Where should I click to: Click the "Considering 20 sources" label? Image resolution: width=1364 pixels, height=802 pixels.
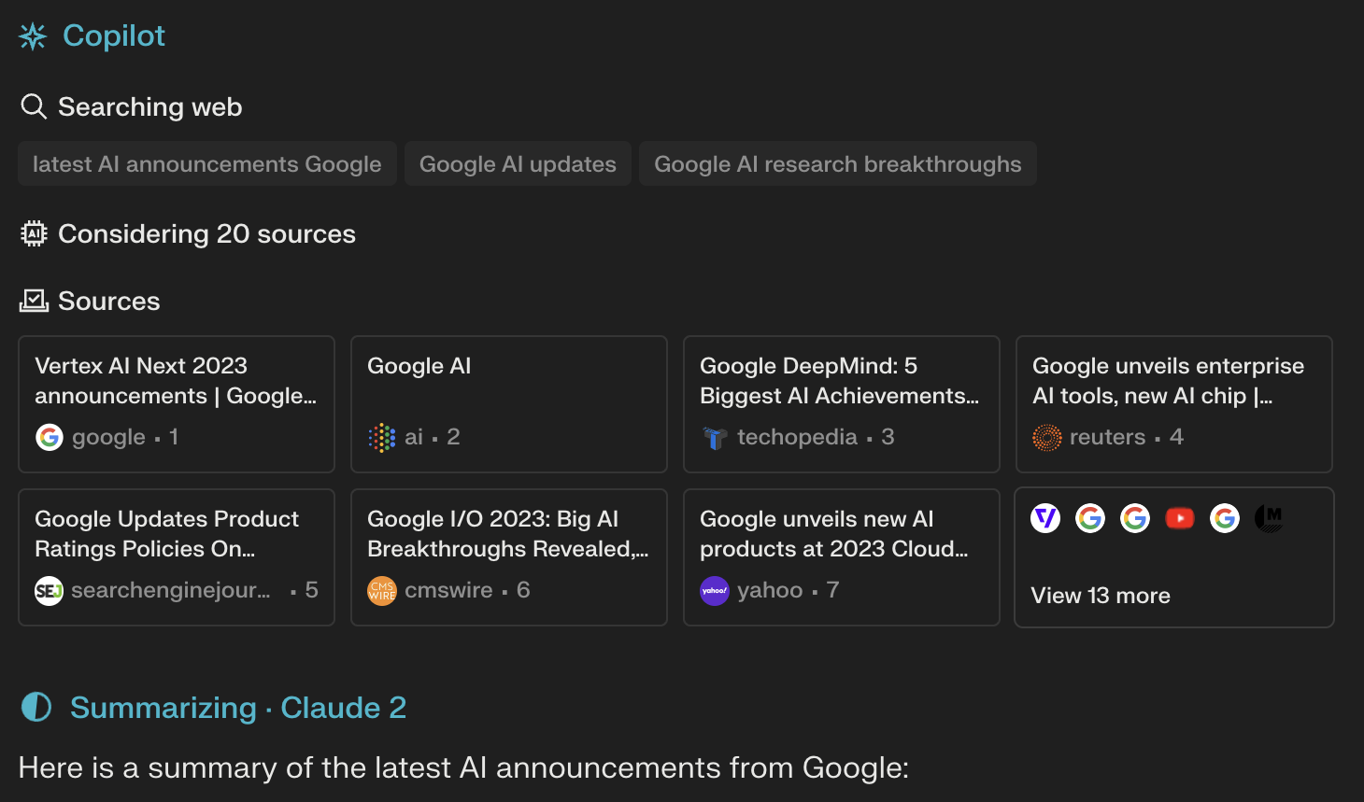click(x=207, y=233)
